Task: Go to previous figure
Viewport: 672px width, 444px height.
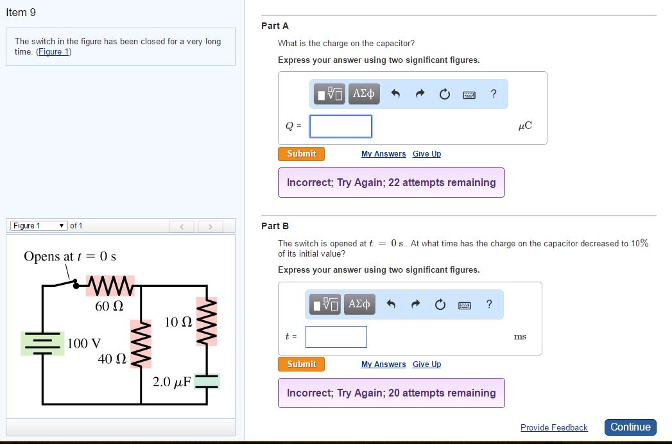Action: [x=182, y=226]
